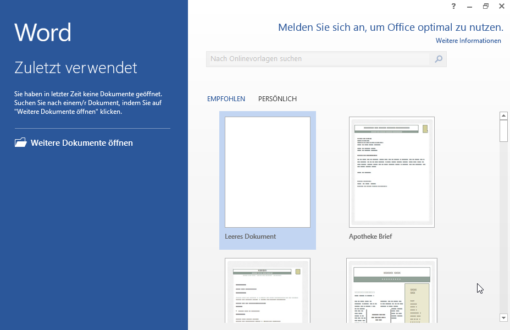Switch to the EMPFOHLEN tab

coord(226,99)
